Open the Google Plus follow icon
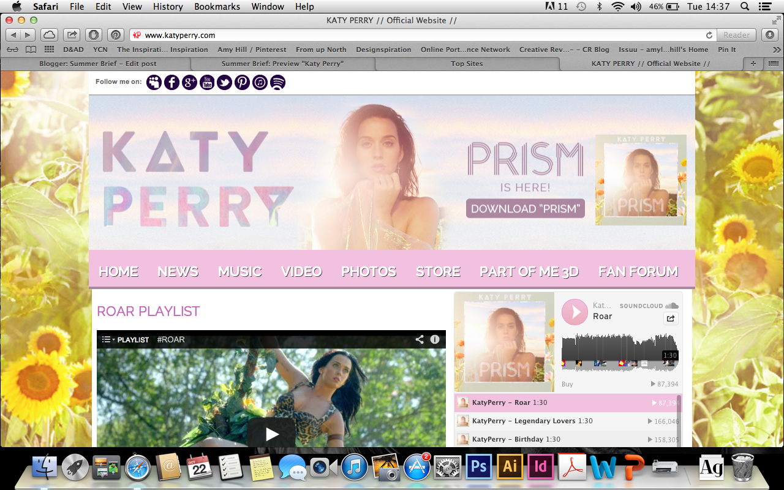Viewport: 784px width, 490px height. (x=190, y=82)
